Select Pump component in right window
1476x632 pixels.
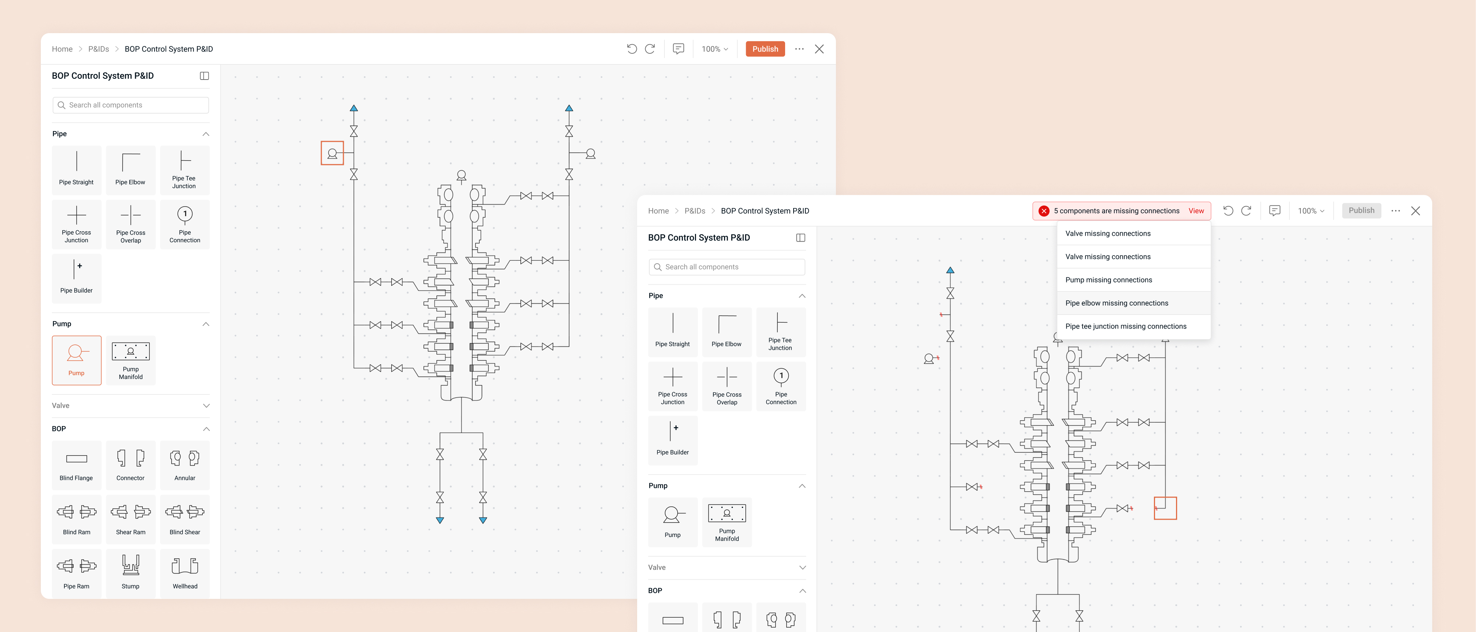pos(673,522)
